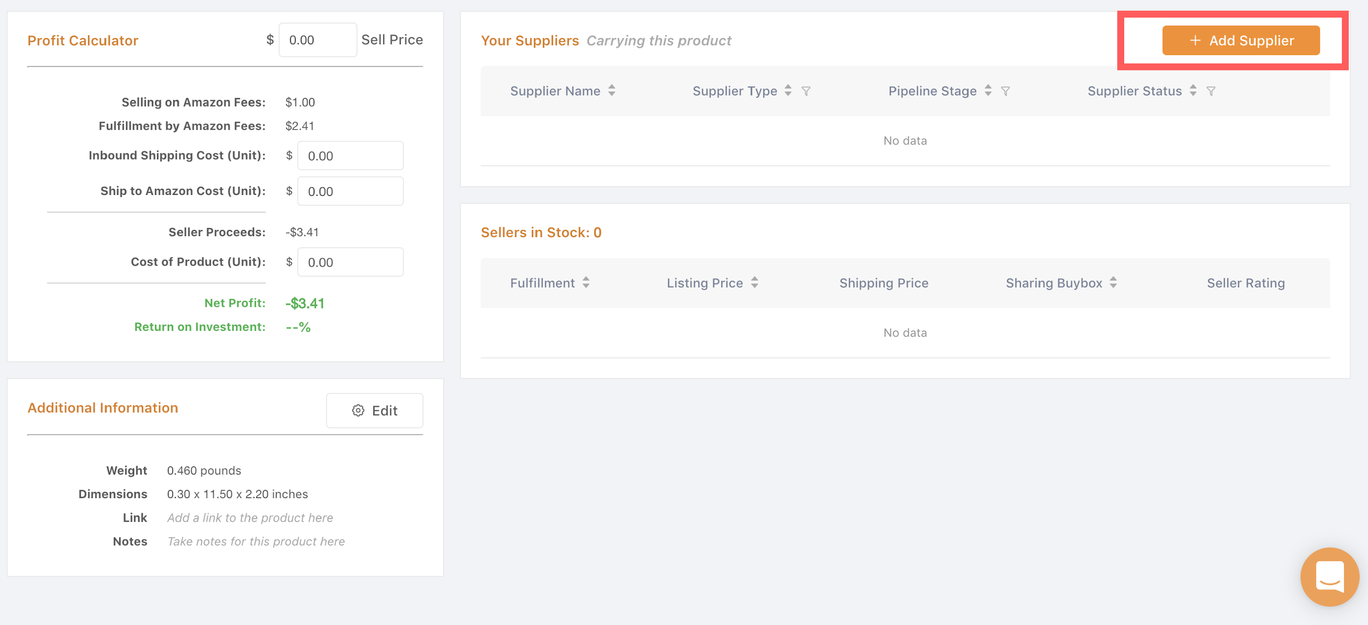
Task: Open the Supplier Type filter funnel
Action: pyautogui.click(x=806, y=91)
